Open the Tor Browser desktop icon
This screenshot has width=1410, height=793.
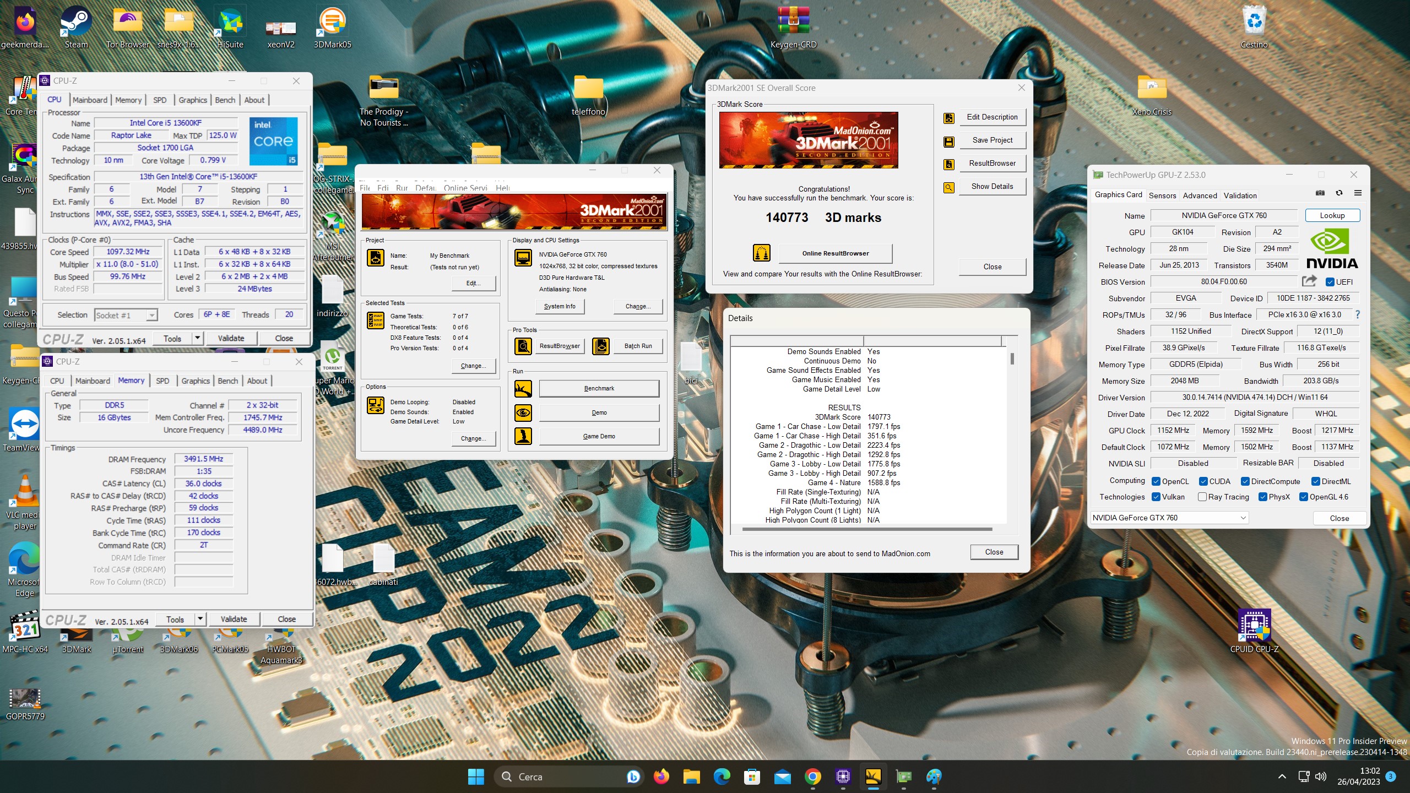click(128, 28)
